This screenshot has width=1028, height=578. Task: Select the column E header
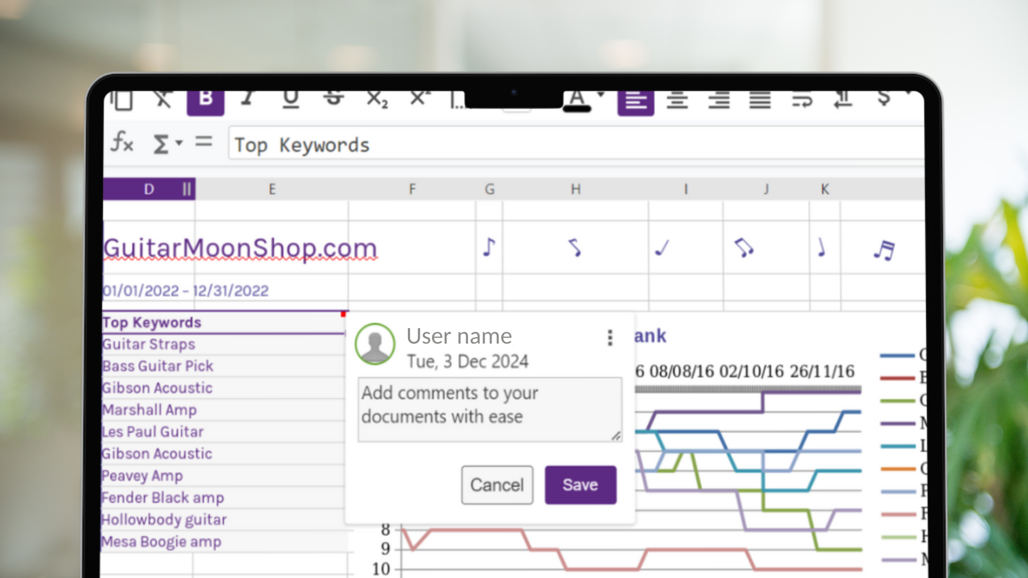pos(272,189)
